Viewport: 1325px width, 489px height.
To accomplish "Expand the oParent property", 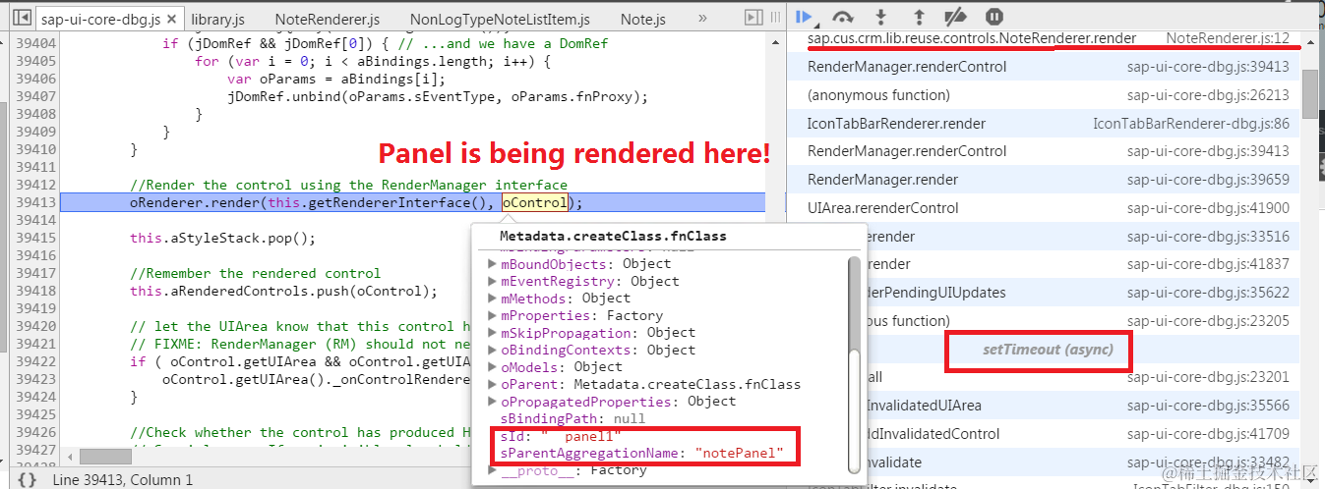I will click(493, 385).
